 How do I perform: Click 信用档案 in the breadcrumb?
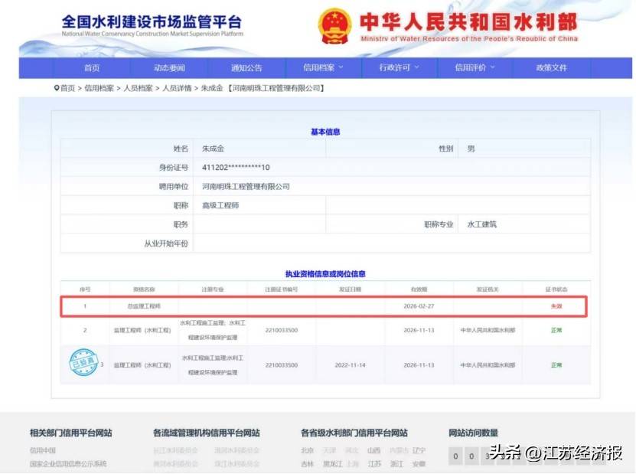coord(99,88)
